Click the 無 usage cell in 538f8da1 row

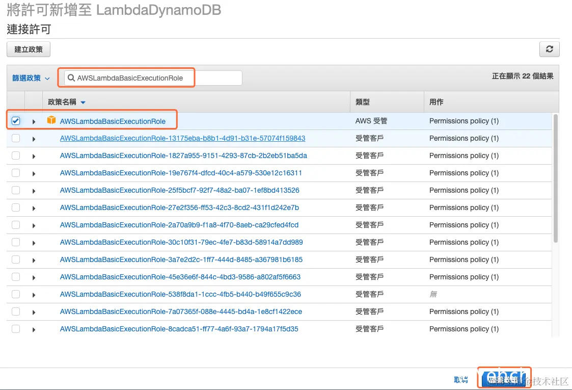(433, 294)
